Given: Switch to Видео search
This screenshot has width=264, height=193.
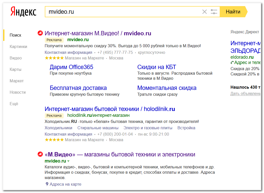Looking at the screenshot, I should point(16,58).
